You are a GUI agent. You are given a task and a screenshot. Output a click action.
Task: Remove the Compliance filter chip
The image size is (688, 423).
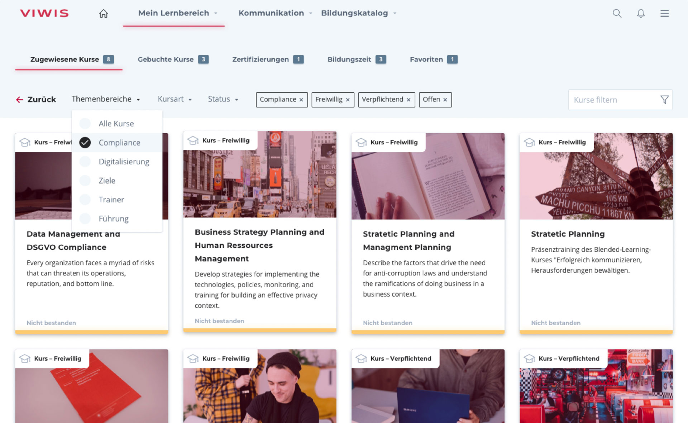click(x=301, y=100)
